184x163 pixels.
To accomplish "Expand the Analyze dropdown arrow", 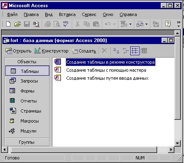I will click(146, 24).
